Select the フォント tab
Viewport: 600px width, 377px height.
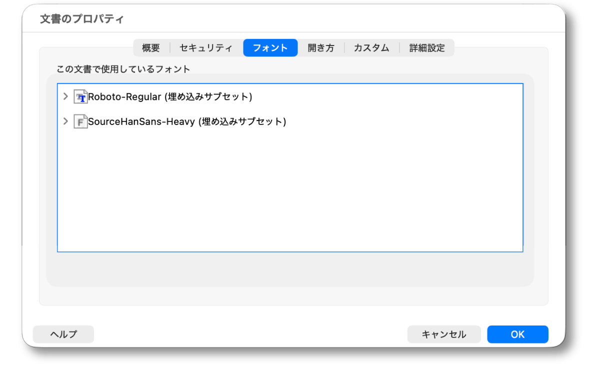pyautogui.click(x=270, y=48)
